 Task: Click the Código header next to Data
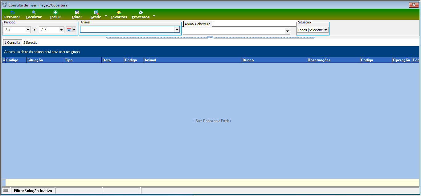pyautogui.click(x=134, y=60)
